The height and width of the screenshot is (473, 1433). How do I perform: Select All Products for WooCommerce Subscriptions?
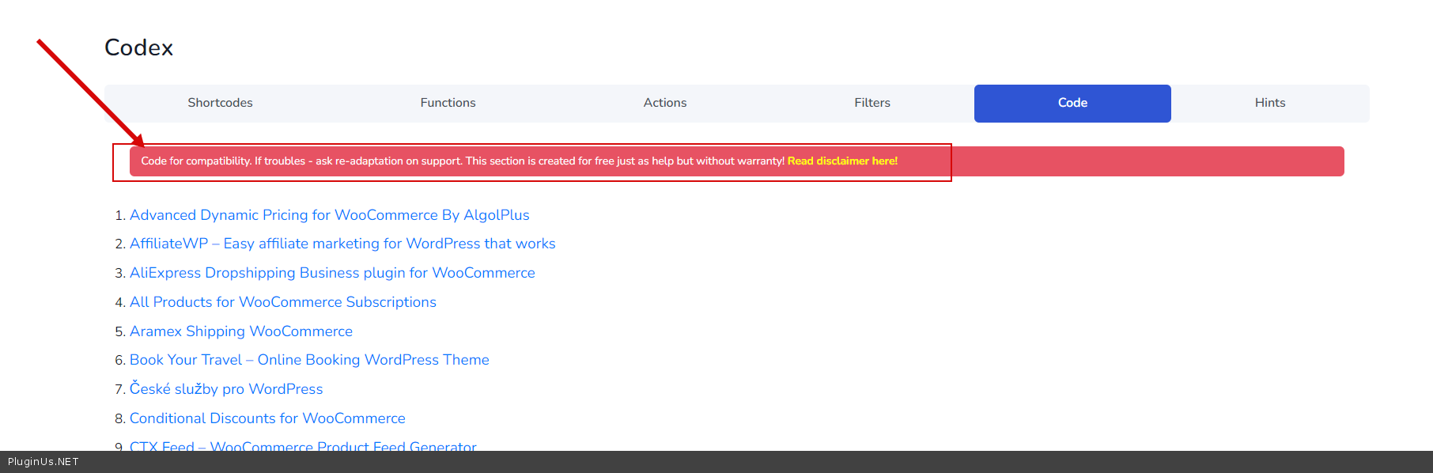coord(282,302)
